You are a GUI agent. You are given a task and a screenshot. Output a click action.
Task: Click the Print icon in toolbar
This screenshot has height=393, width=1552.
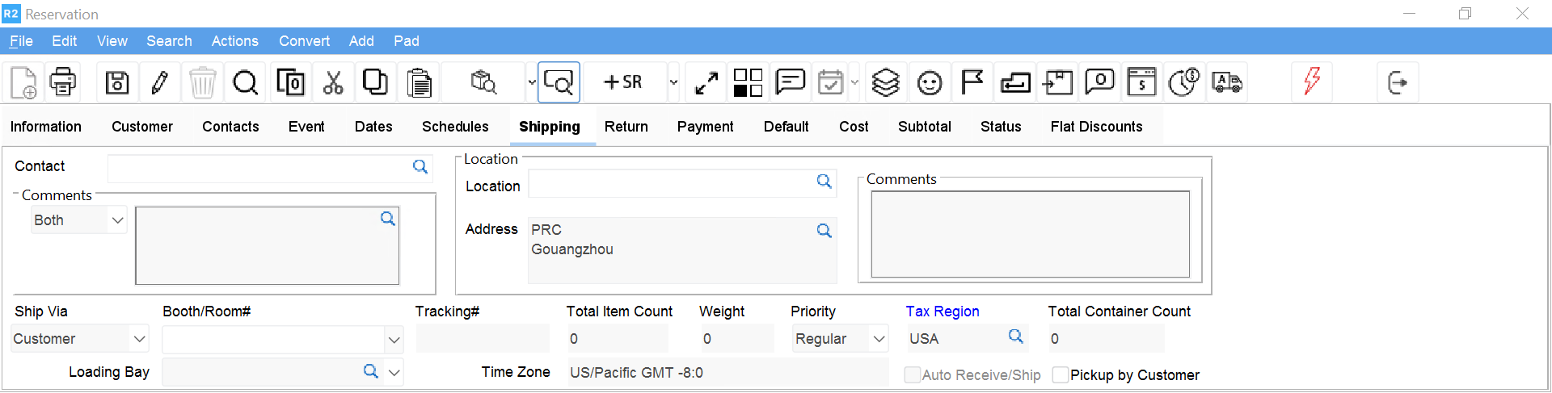pos(63,82)
